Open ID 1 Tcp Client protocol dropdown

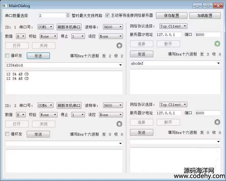[x=173, y=26]
